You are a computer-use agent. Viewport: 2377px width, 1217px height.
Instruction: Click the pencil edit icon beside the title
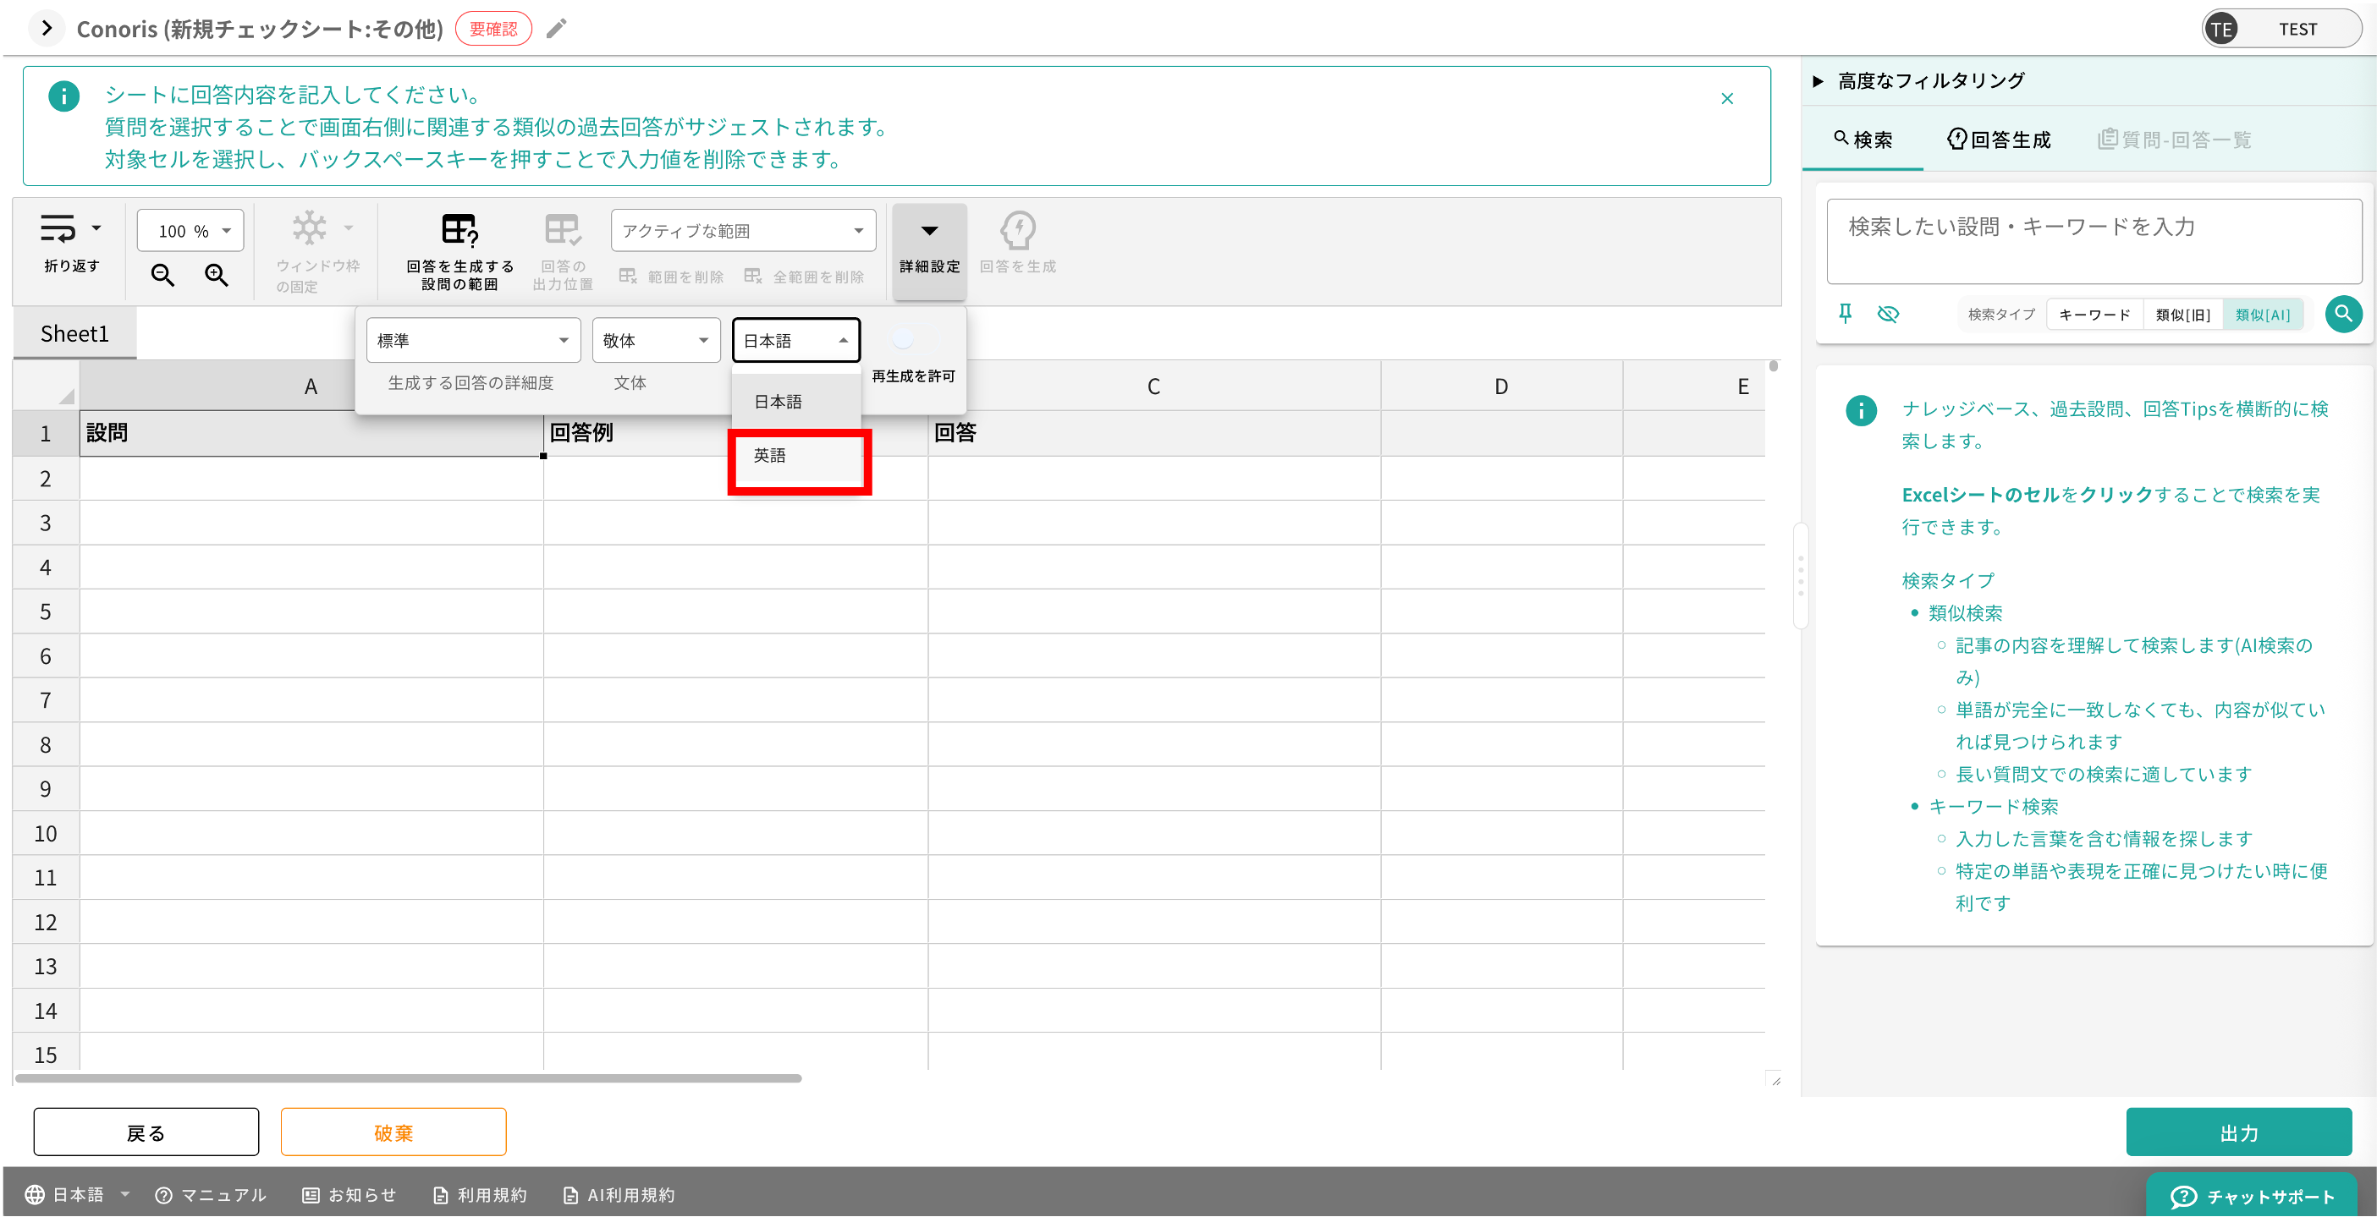click(x=557, y=30)
